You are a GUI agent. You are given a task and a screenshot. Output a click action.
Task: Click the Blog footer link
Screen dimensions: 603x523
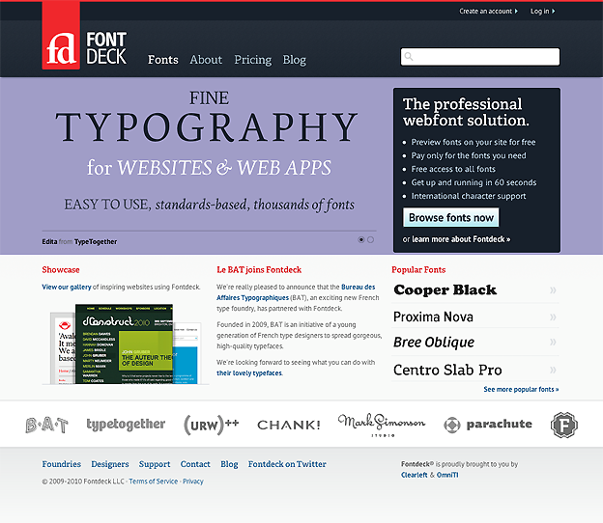(229, 464)
